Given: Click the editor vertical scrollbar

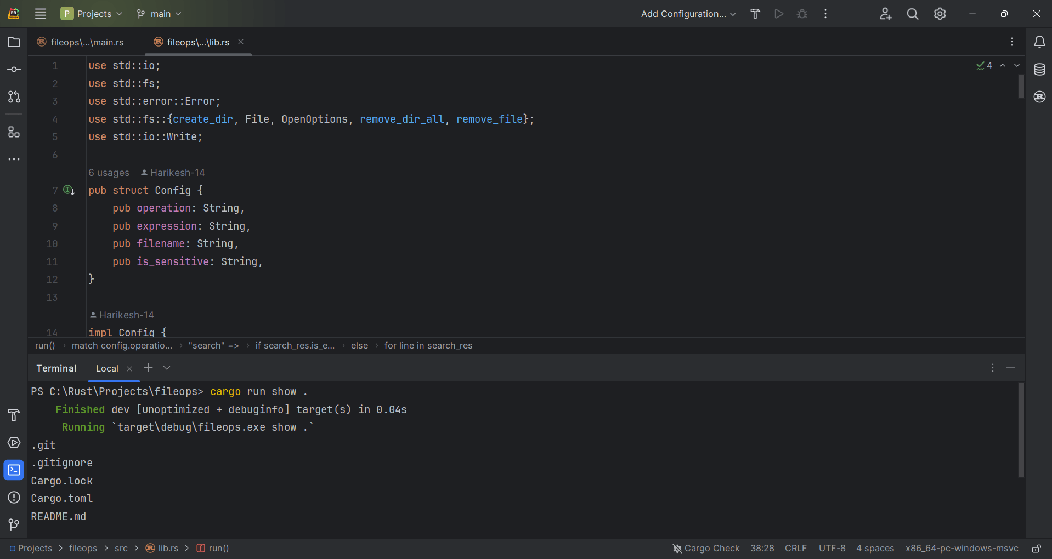Looking at the screenshot, I should [1021, 86].
